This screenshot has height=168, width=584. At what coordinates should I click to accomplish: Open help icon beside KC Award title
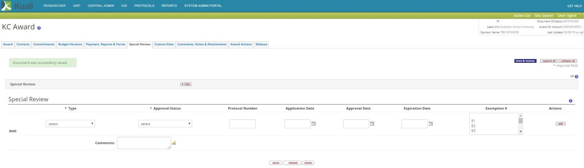[39, 28]
